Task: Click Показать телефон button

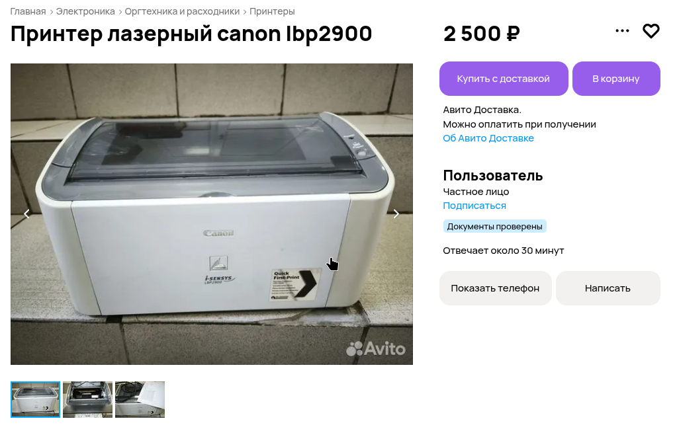Action: click(495, 288)
